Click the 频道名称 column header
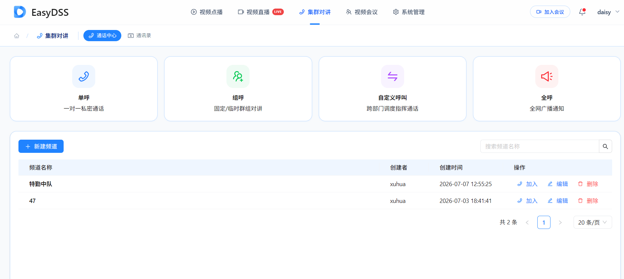Viewport: 624px width, 279px height. 41,167
